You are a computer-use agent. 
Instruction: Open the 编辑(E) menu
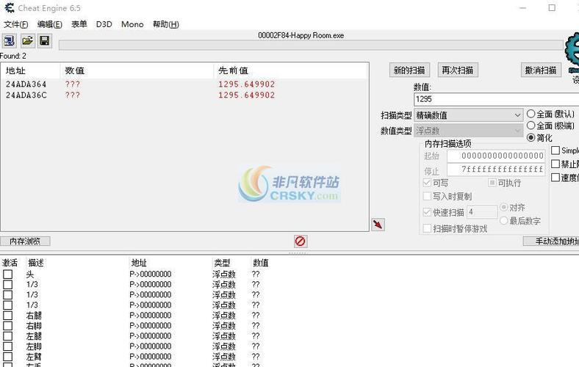pos(49,24)
